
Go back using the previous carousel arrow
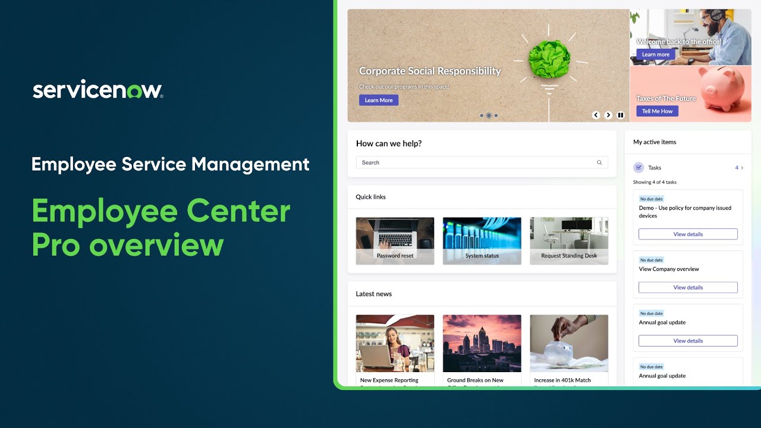coord(596,115)
